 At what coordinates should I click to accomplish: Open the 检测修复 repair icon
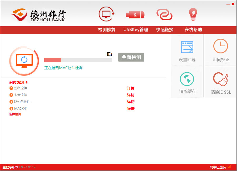pyautogui.click(x=106, y=14)
